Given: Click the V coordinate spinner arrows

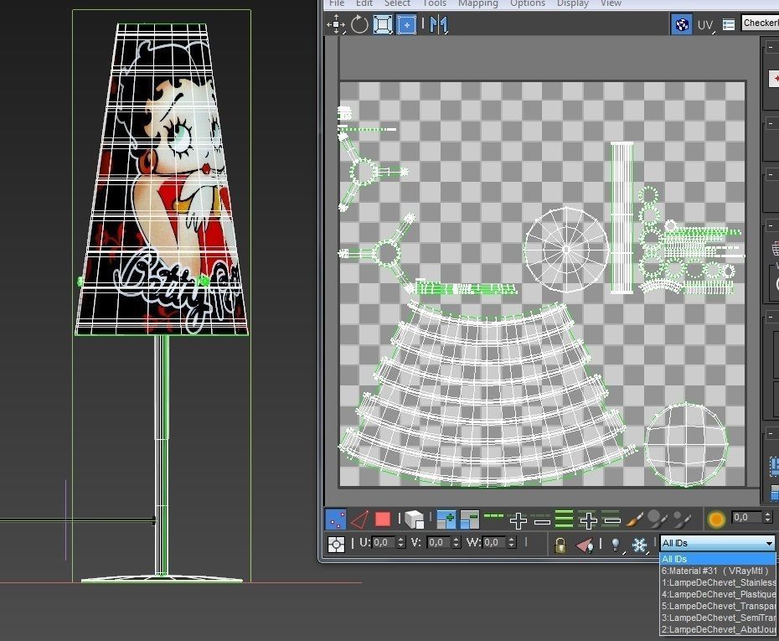Looking at the screenshot, I should pos(456,543).
